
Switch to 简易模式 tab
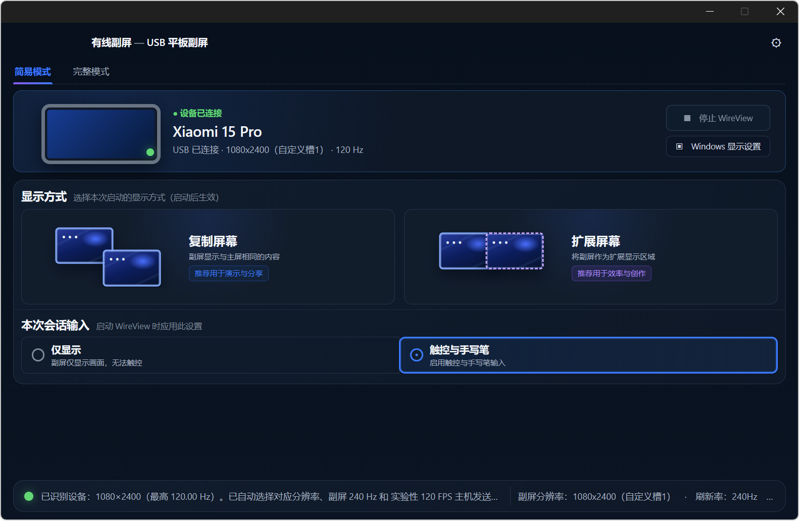point(33,72)
